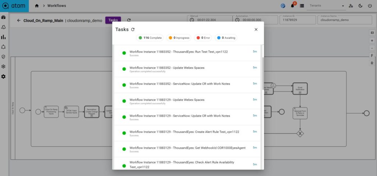
Task: Click the Instance ID field
Action: click(x=297, y=20)
